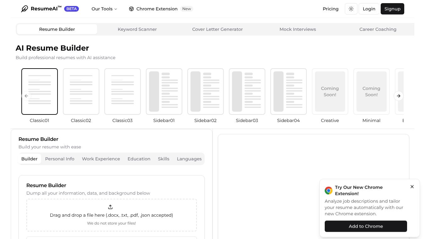Click the upload icon in the drop zone
This screenshot has height=239, width=425.
pyautogui.click(x=110, y=207)
